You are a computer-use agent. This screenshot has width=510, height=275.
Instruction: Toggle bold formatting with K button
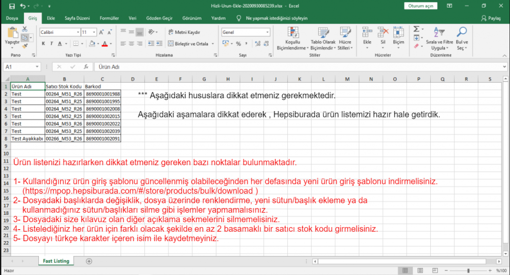(44, 44)
